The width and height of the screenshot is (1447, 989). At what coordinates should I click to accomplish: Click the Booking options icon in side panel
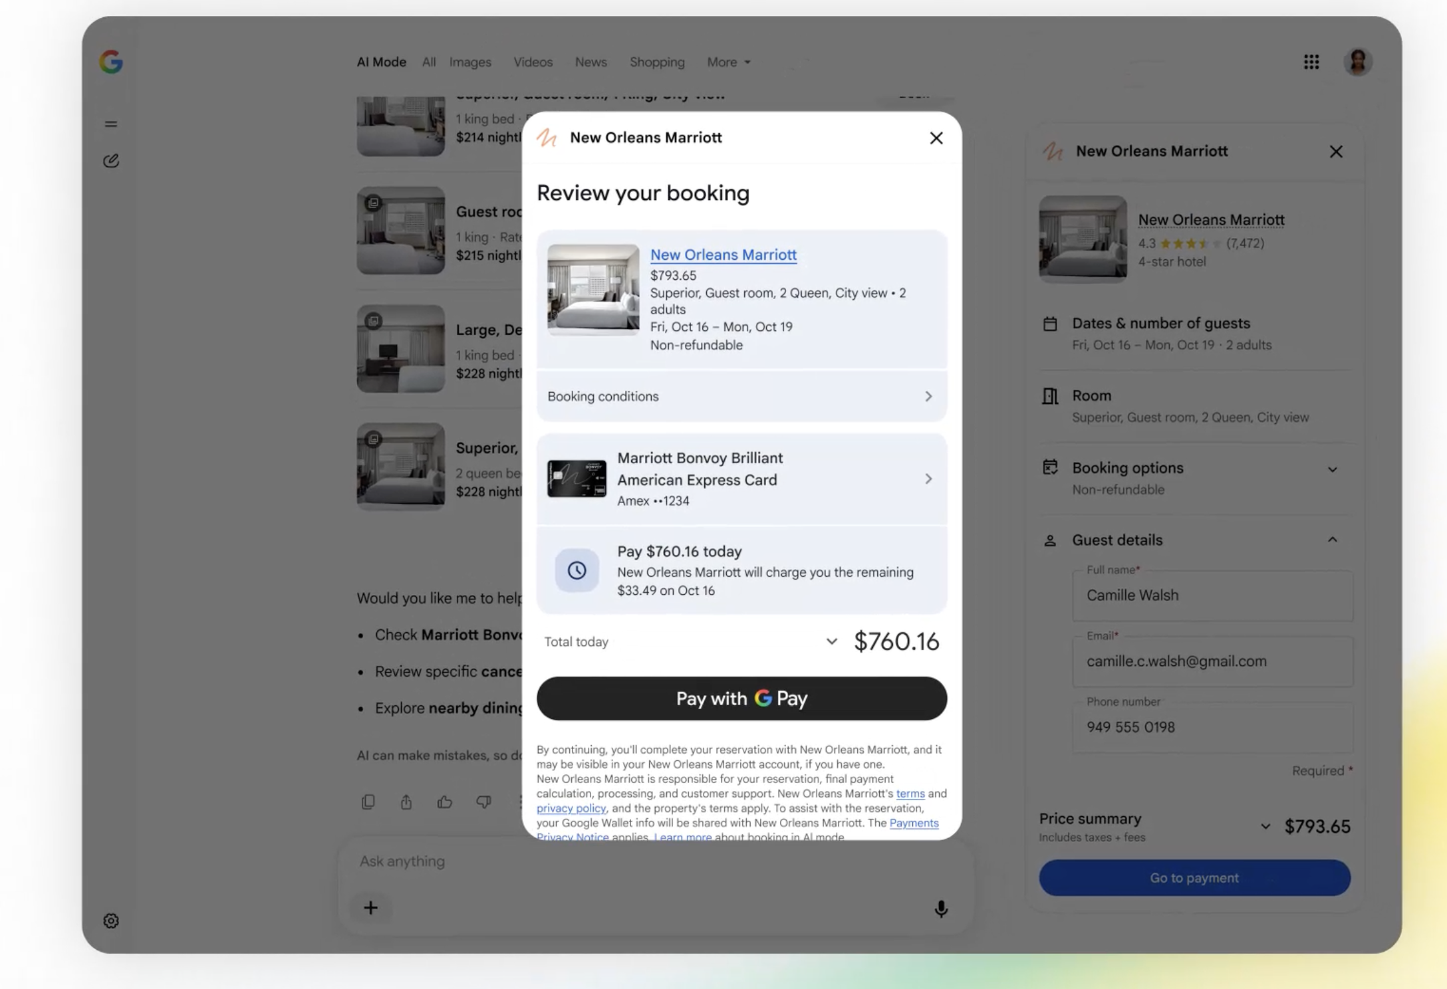(x=1050, y=467)
